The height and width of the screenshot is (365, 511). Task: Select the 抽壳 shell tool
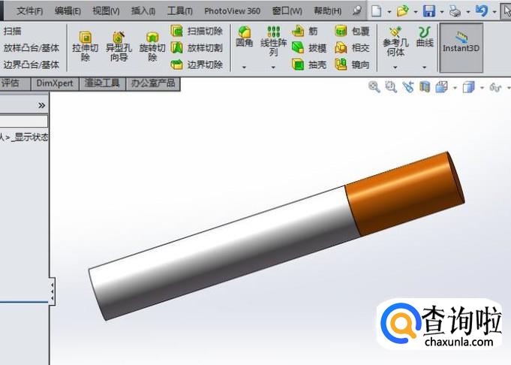tap(309, 65)
